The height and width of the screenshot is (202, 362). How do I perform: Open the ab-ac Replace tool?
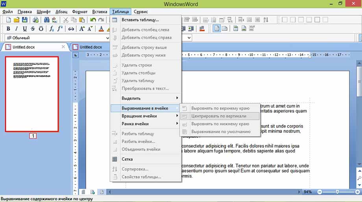coord(55,20)
